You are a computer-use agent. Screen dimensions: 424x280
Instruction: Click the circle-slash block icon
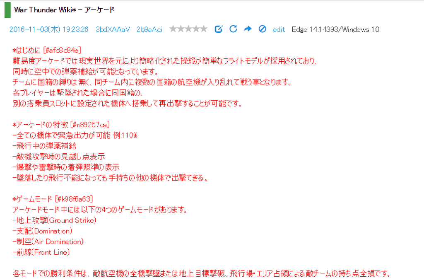[x=262, y=29]
